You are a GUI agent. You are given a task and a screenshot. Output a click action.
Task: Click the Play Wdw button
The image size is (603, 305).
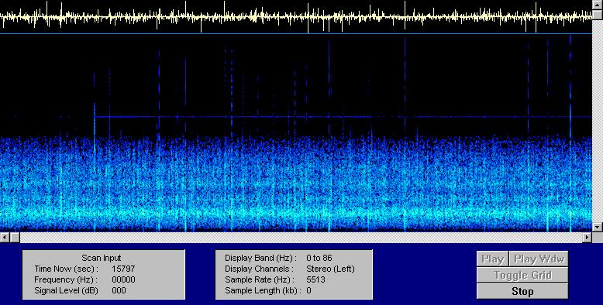539,259
